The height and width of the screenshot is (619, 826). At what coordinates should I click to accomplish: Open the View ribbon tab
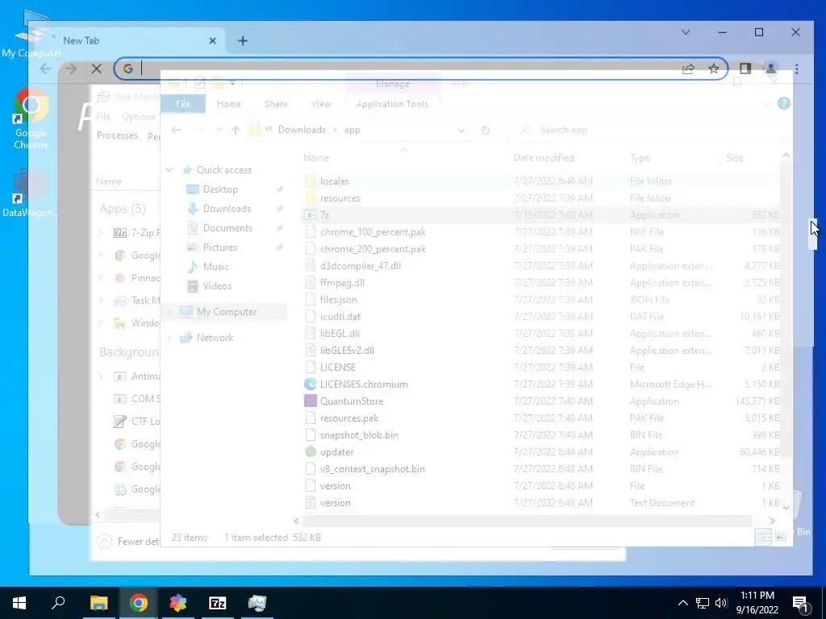[321, 104]
